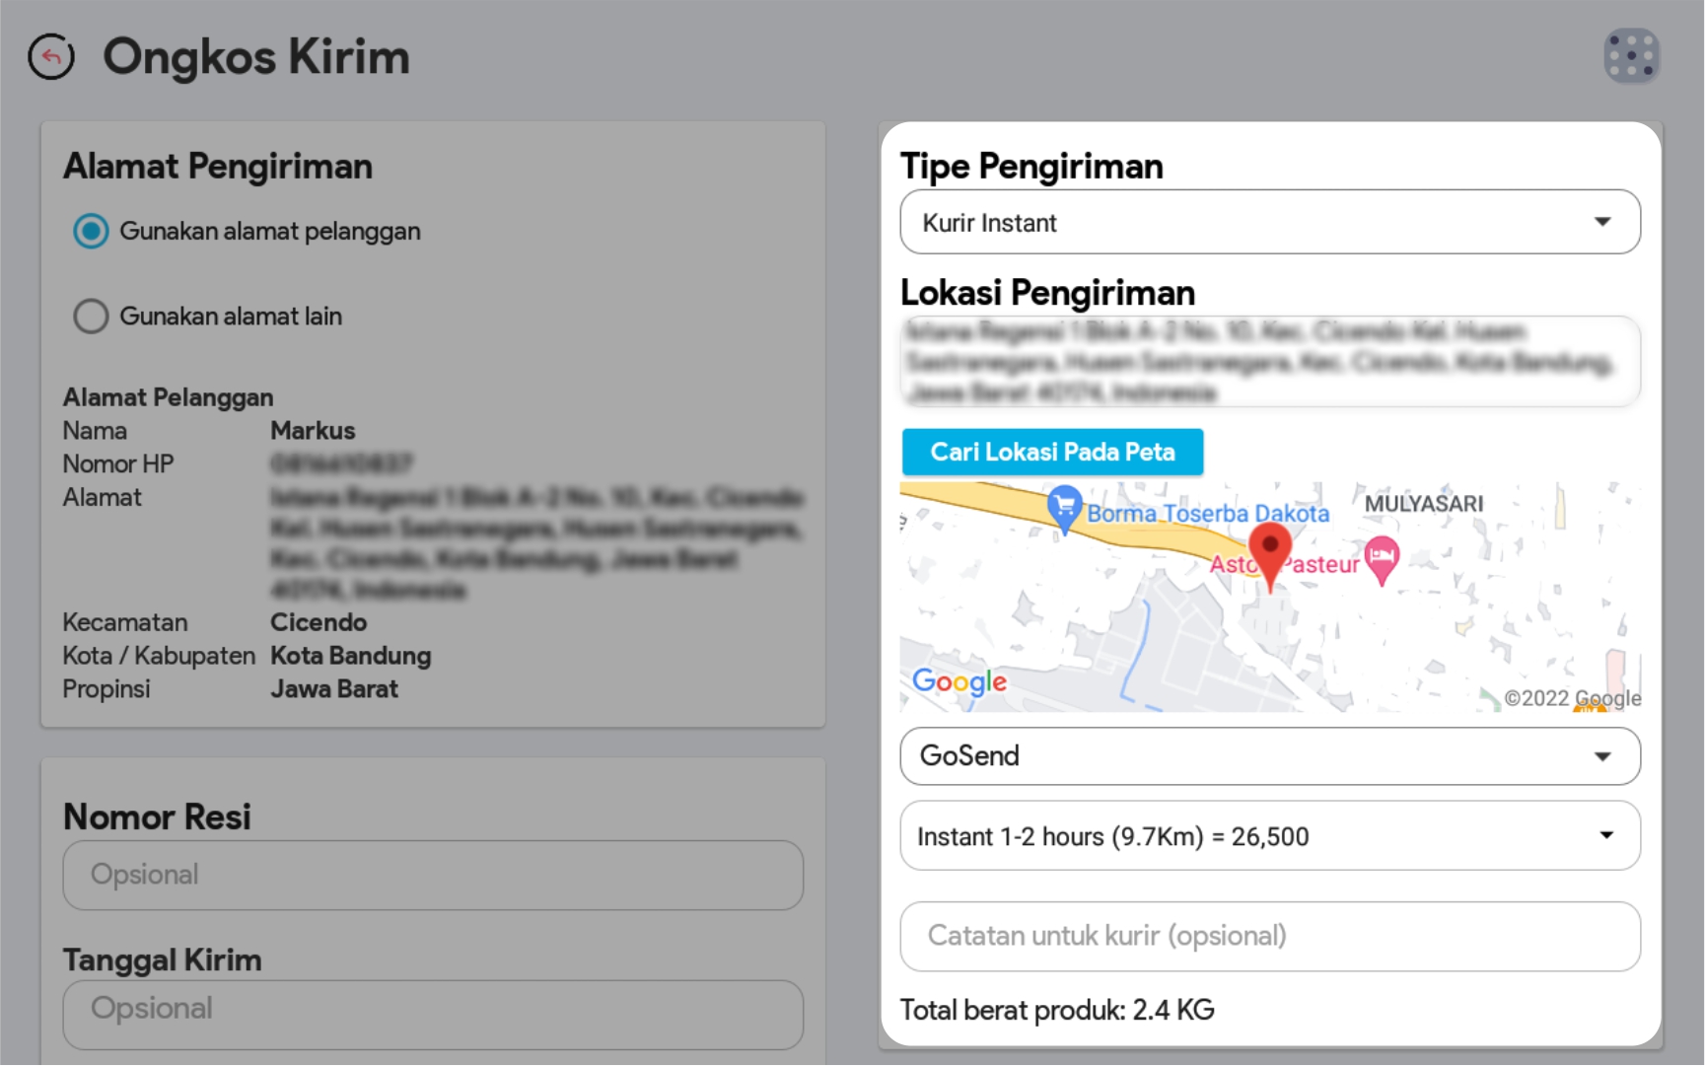Expand the GoSend courier dropdown
The image size is (1705, 1066).
coord(1269,756)
